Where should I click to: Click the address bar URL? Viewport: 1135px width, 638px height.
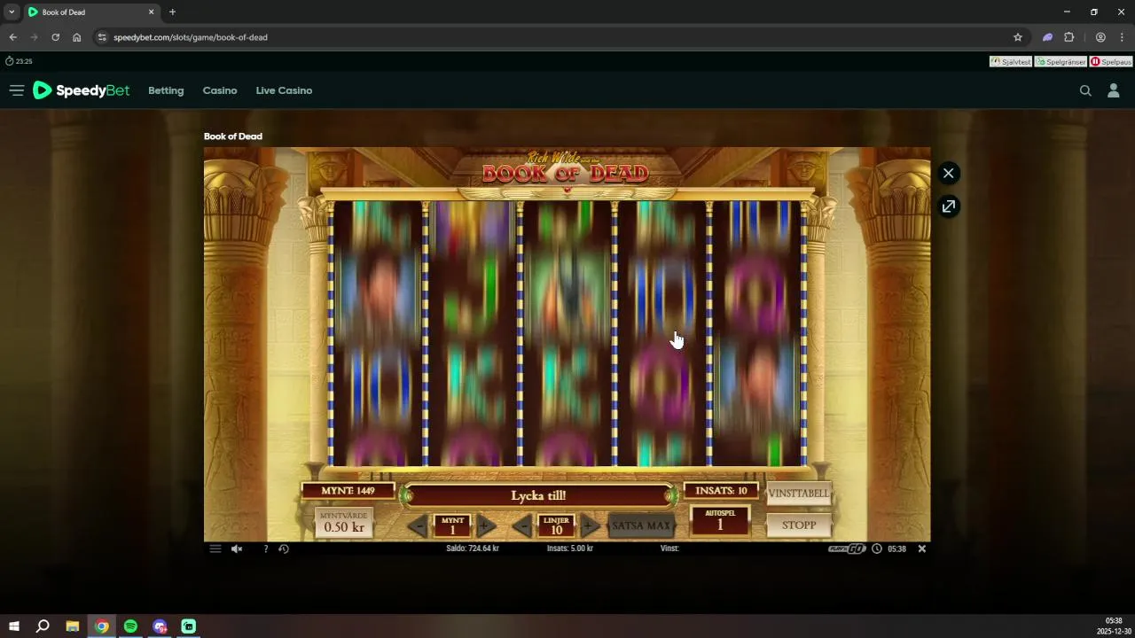coord(191,37)
